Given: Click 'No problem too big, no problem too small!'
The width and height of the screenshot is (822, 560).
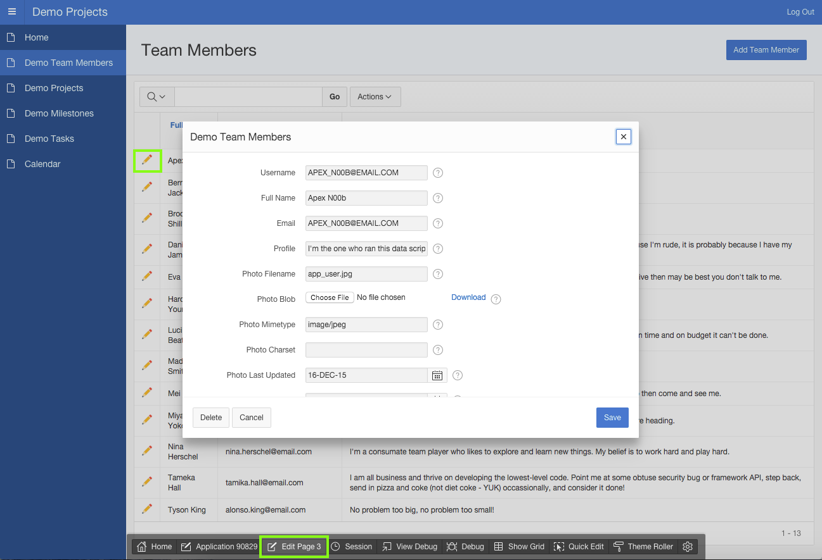Looking at the screenshot, I should (421, 510).
